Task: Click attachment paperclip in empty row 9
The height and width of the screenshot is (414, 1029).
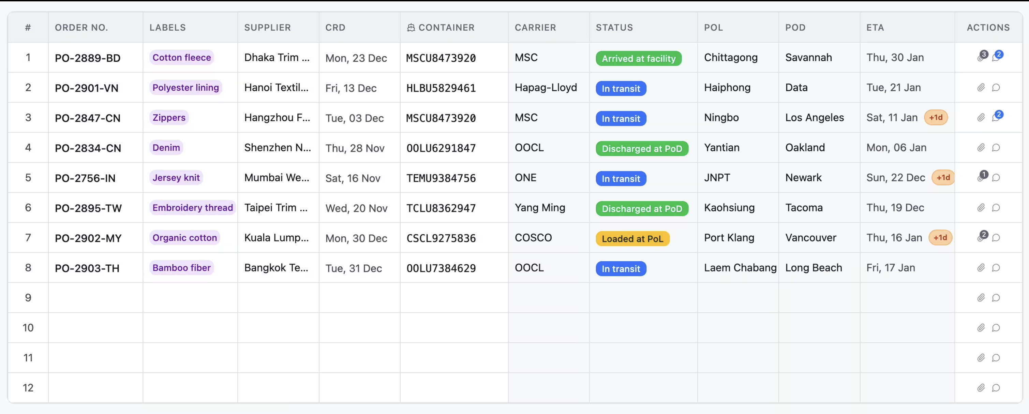Action: point(981,298)
